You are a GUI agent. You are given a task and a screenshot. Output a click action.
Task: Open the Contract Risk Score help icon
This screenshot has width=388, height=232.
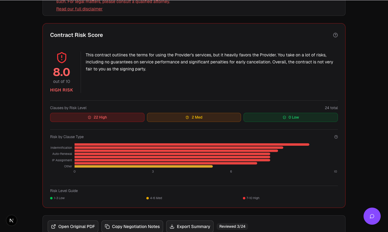point(335,35)
